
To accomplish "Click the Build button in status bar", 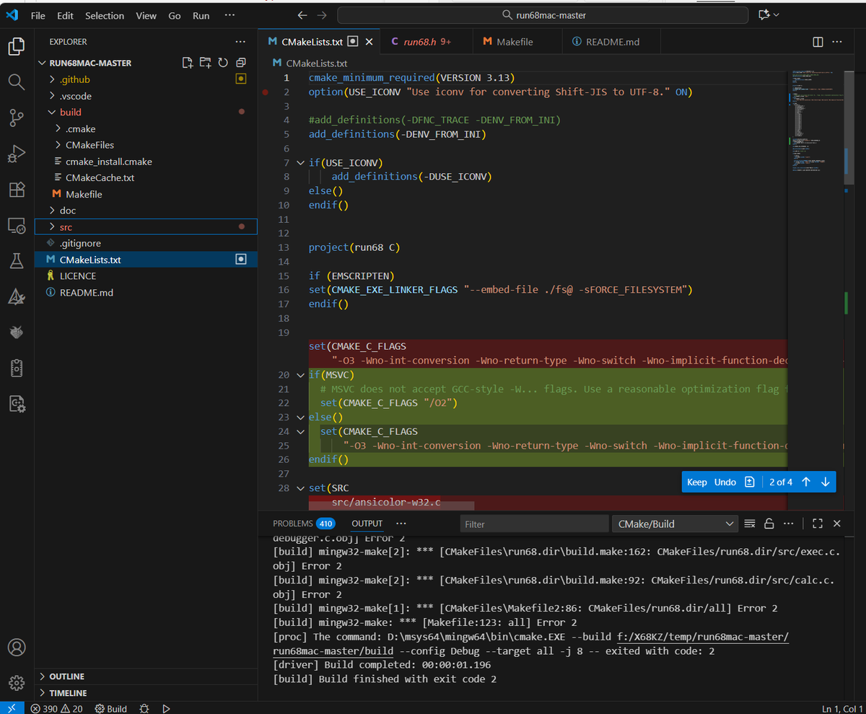I will click(x=111, y=708).
